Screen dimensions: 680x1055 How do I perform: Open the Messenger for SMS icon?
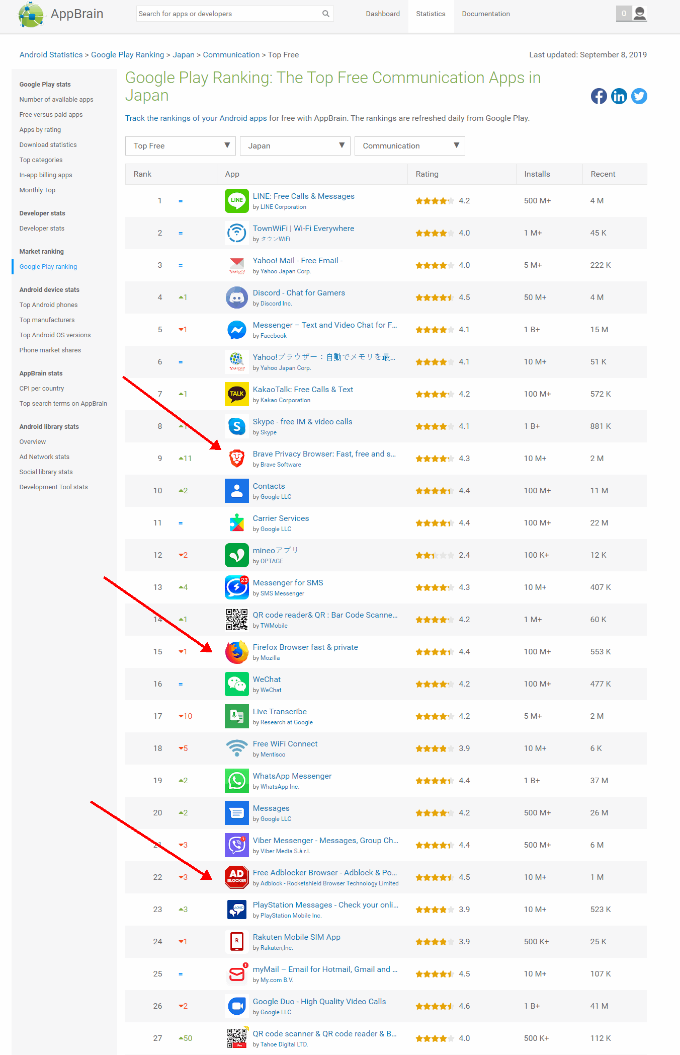[x=236, y=587]
